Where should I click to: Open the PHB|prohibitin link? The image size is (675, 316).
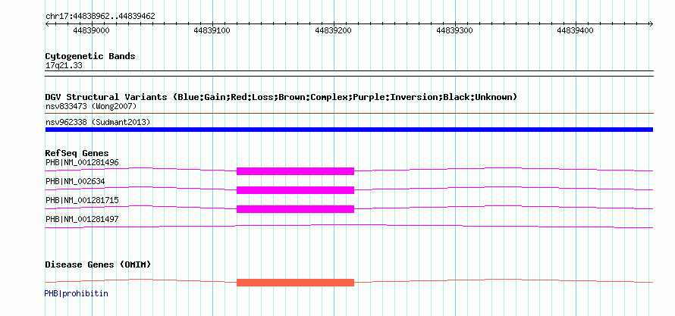(76, 293)
